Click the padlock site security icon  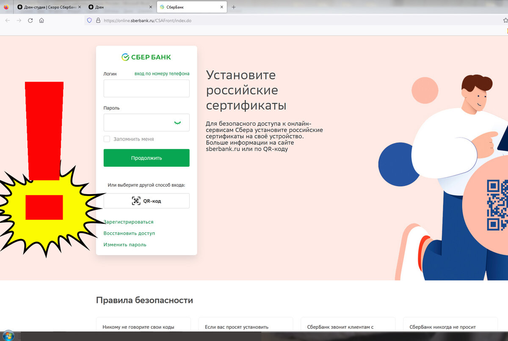pos(98,20)
